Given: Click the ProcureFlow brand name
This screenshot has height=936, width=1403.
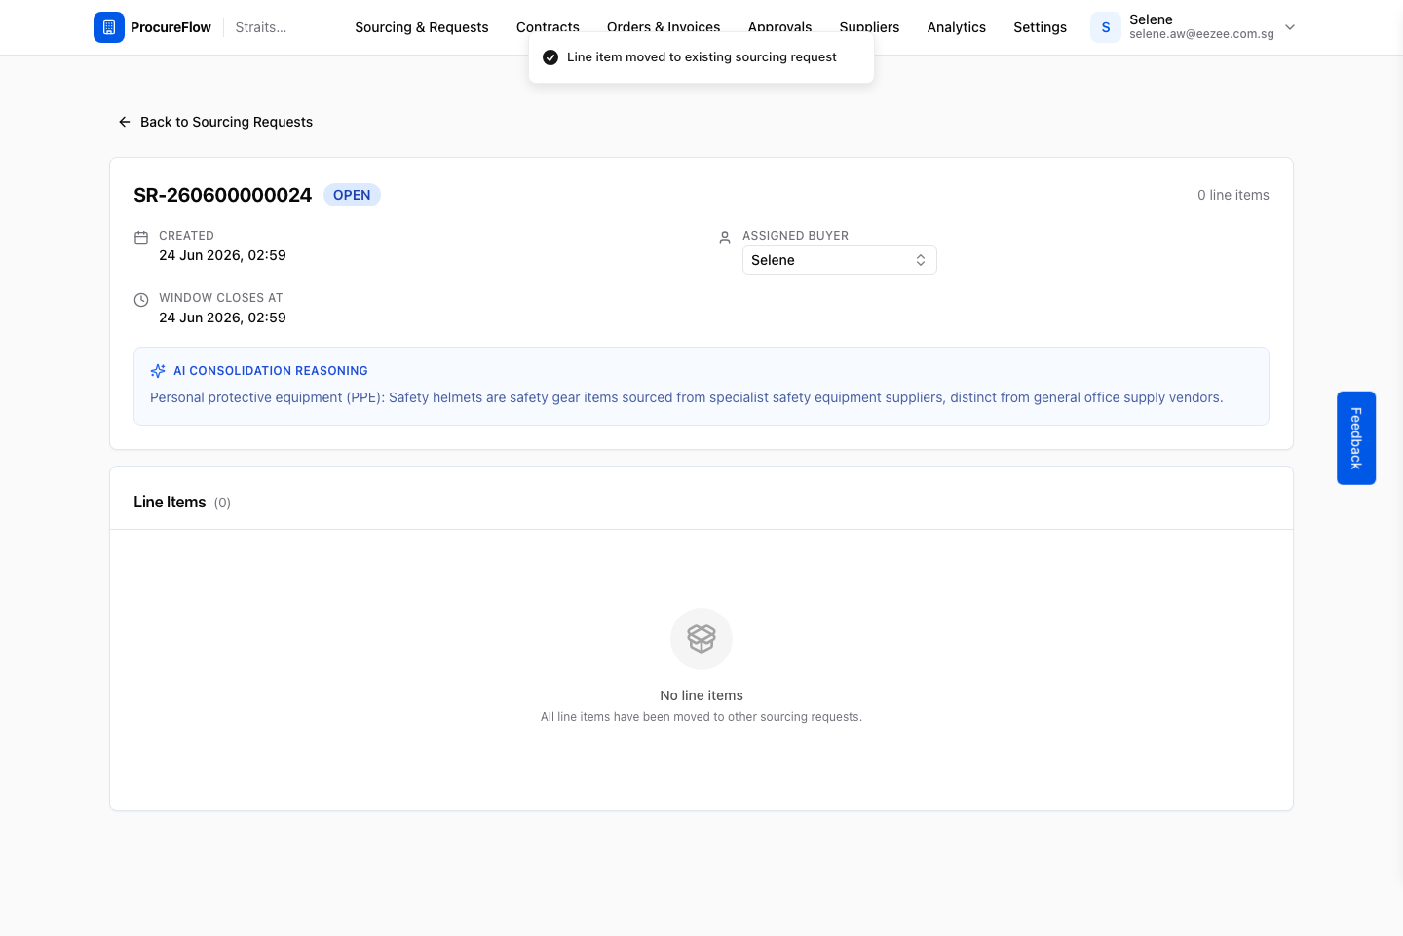Looking at the screenshot, I should pyautogui.click(x=171, y=27).
